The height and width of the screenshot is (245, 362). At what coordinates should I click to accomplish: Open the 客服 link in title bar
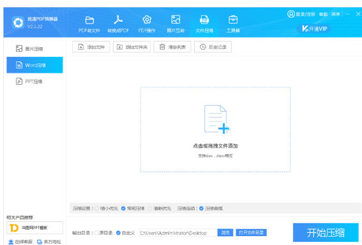[x=323, y=14]
